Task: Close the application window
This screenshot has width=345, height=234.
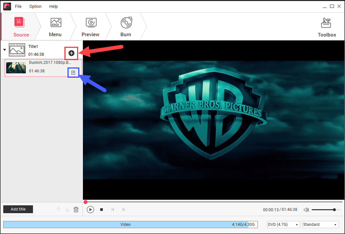Action: [339, 6]
